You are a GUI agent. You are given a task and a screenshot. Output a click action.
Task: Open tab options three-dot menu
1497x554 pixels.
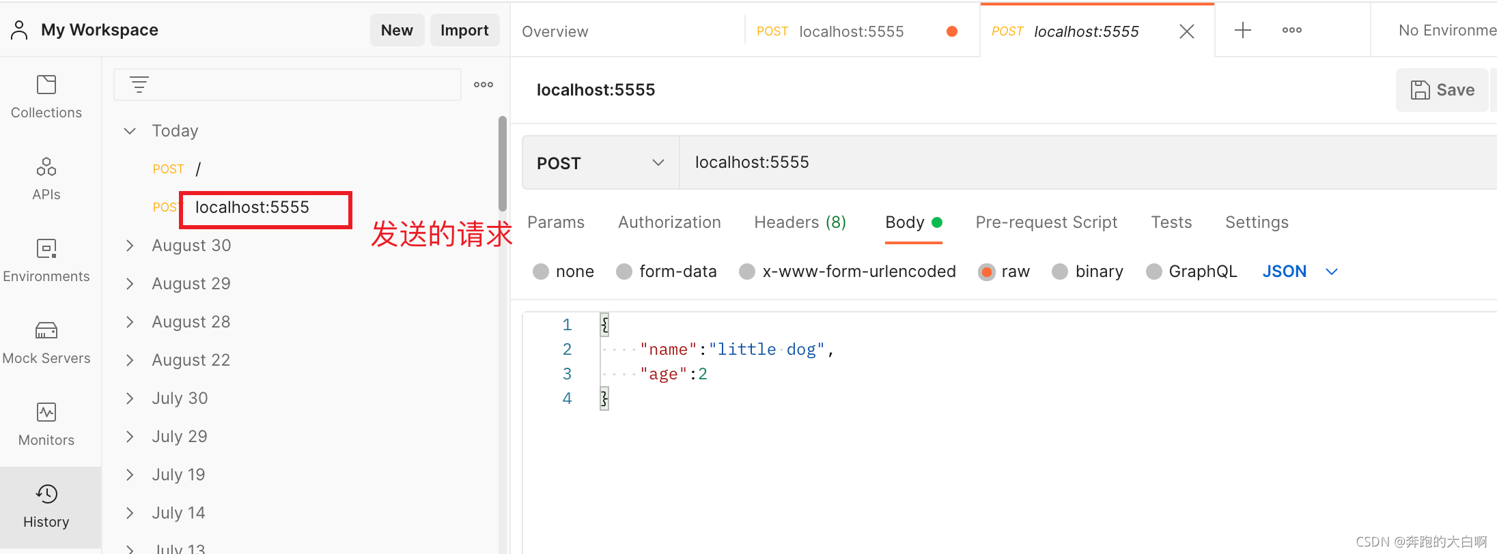1292,30
